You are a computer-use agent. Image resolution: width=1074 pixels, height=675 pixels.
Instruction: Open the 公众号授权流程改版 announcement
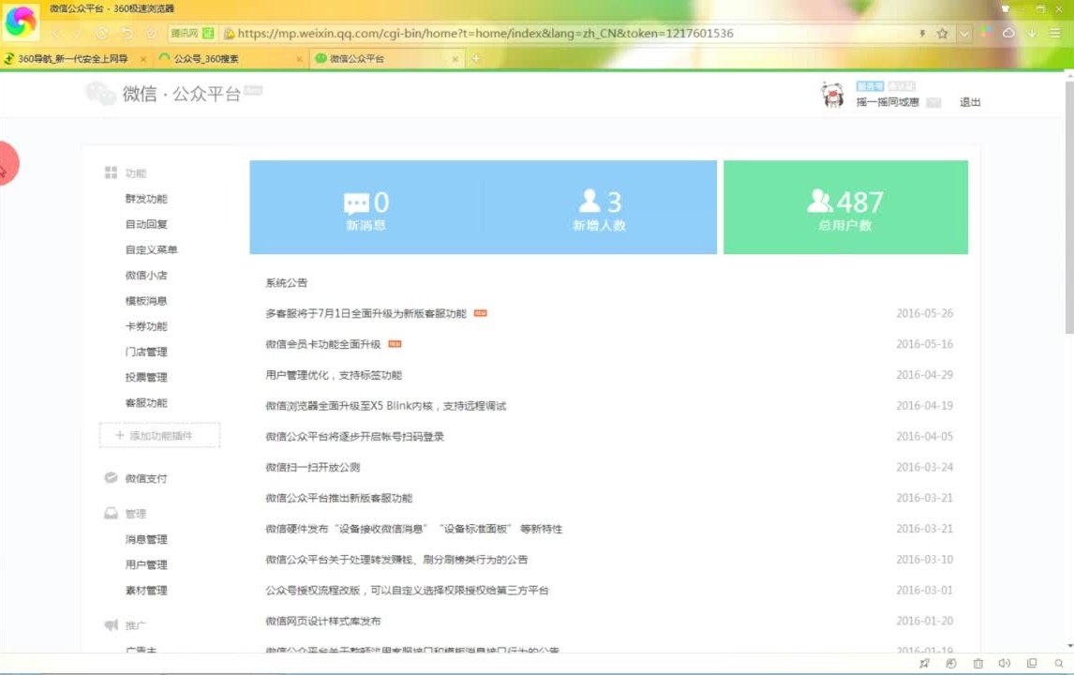(x=407, y=590)
